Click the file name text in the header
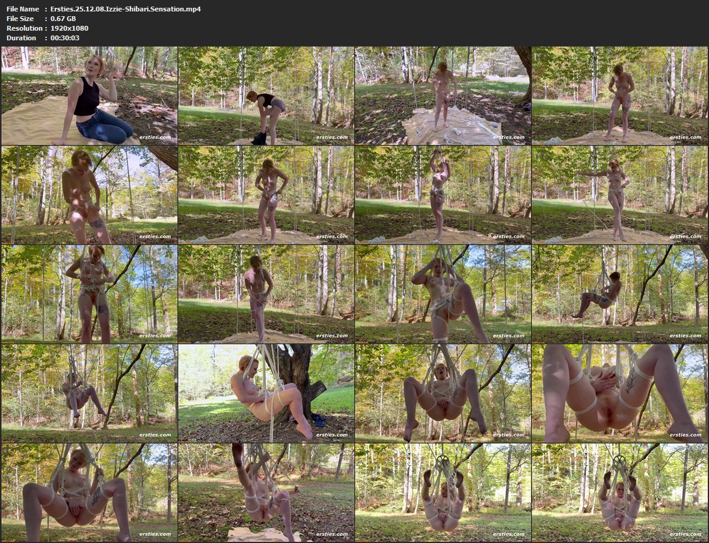The height and width of the screenshot is (543, 709). pyautogui.click(x=125, y=9)
